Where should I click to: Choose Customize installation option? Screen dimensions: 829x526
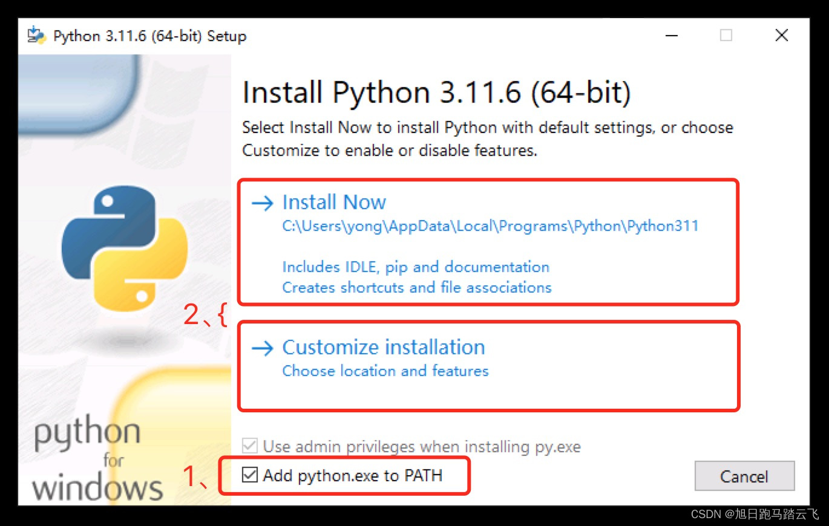click(384, 347)
